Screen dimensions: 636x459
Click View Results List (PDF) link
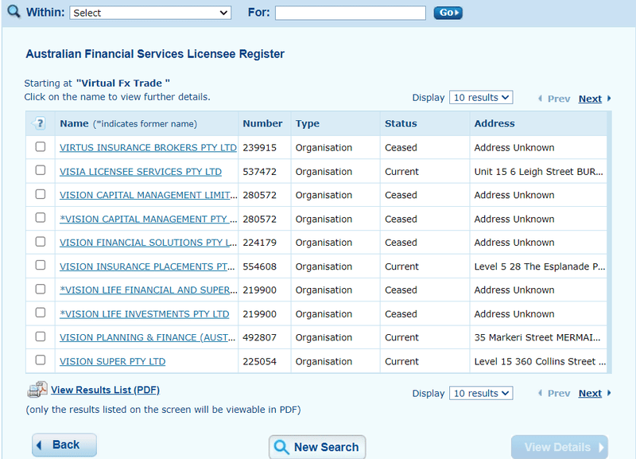pyautogui.click(x=106, y=390)
